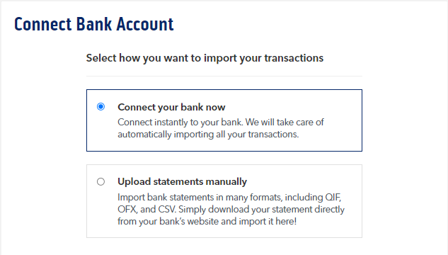The image size is (448, 255).
Task: Click the "Connect Bank Account" page heading
Action: (x=94, y=24)
